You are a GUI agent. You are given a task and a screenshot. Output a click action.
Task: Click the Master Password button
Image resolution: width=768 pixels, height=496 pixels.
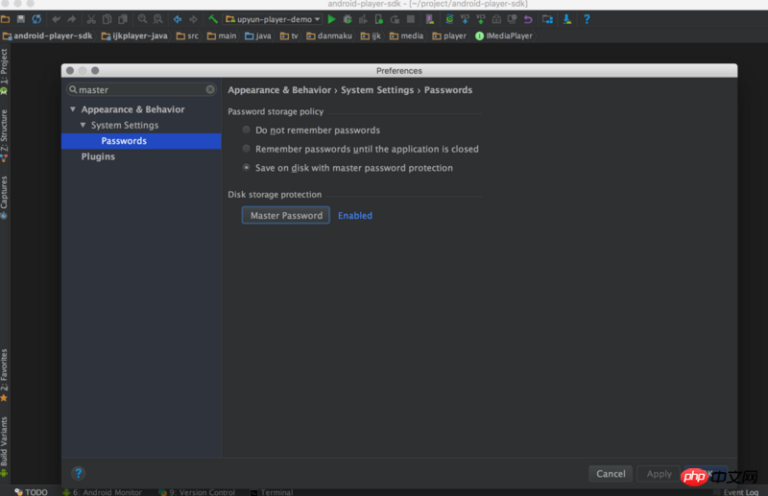click(286, 216)
